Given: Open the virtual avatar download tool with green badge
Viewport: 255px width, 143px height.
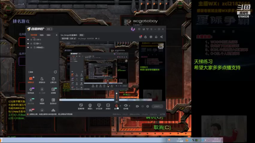Looking at the screenshot, I should pyautogui.click(x=31, y=101).
